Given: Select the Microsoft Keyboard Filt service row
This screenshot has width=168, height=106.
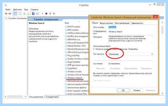Looking at the screenshot, I should tap(77, 43).
